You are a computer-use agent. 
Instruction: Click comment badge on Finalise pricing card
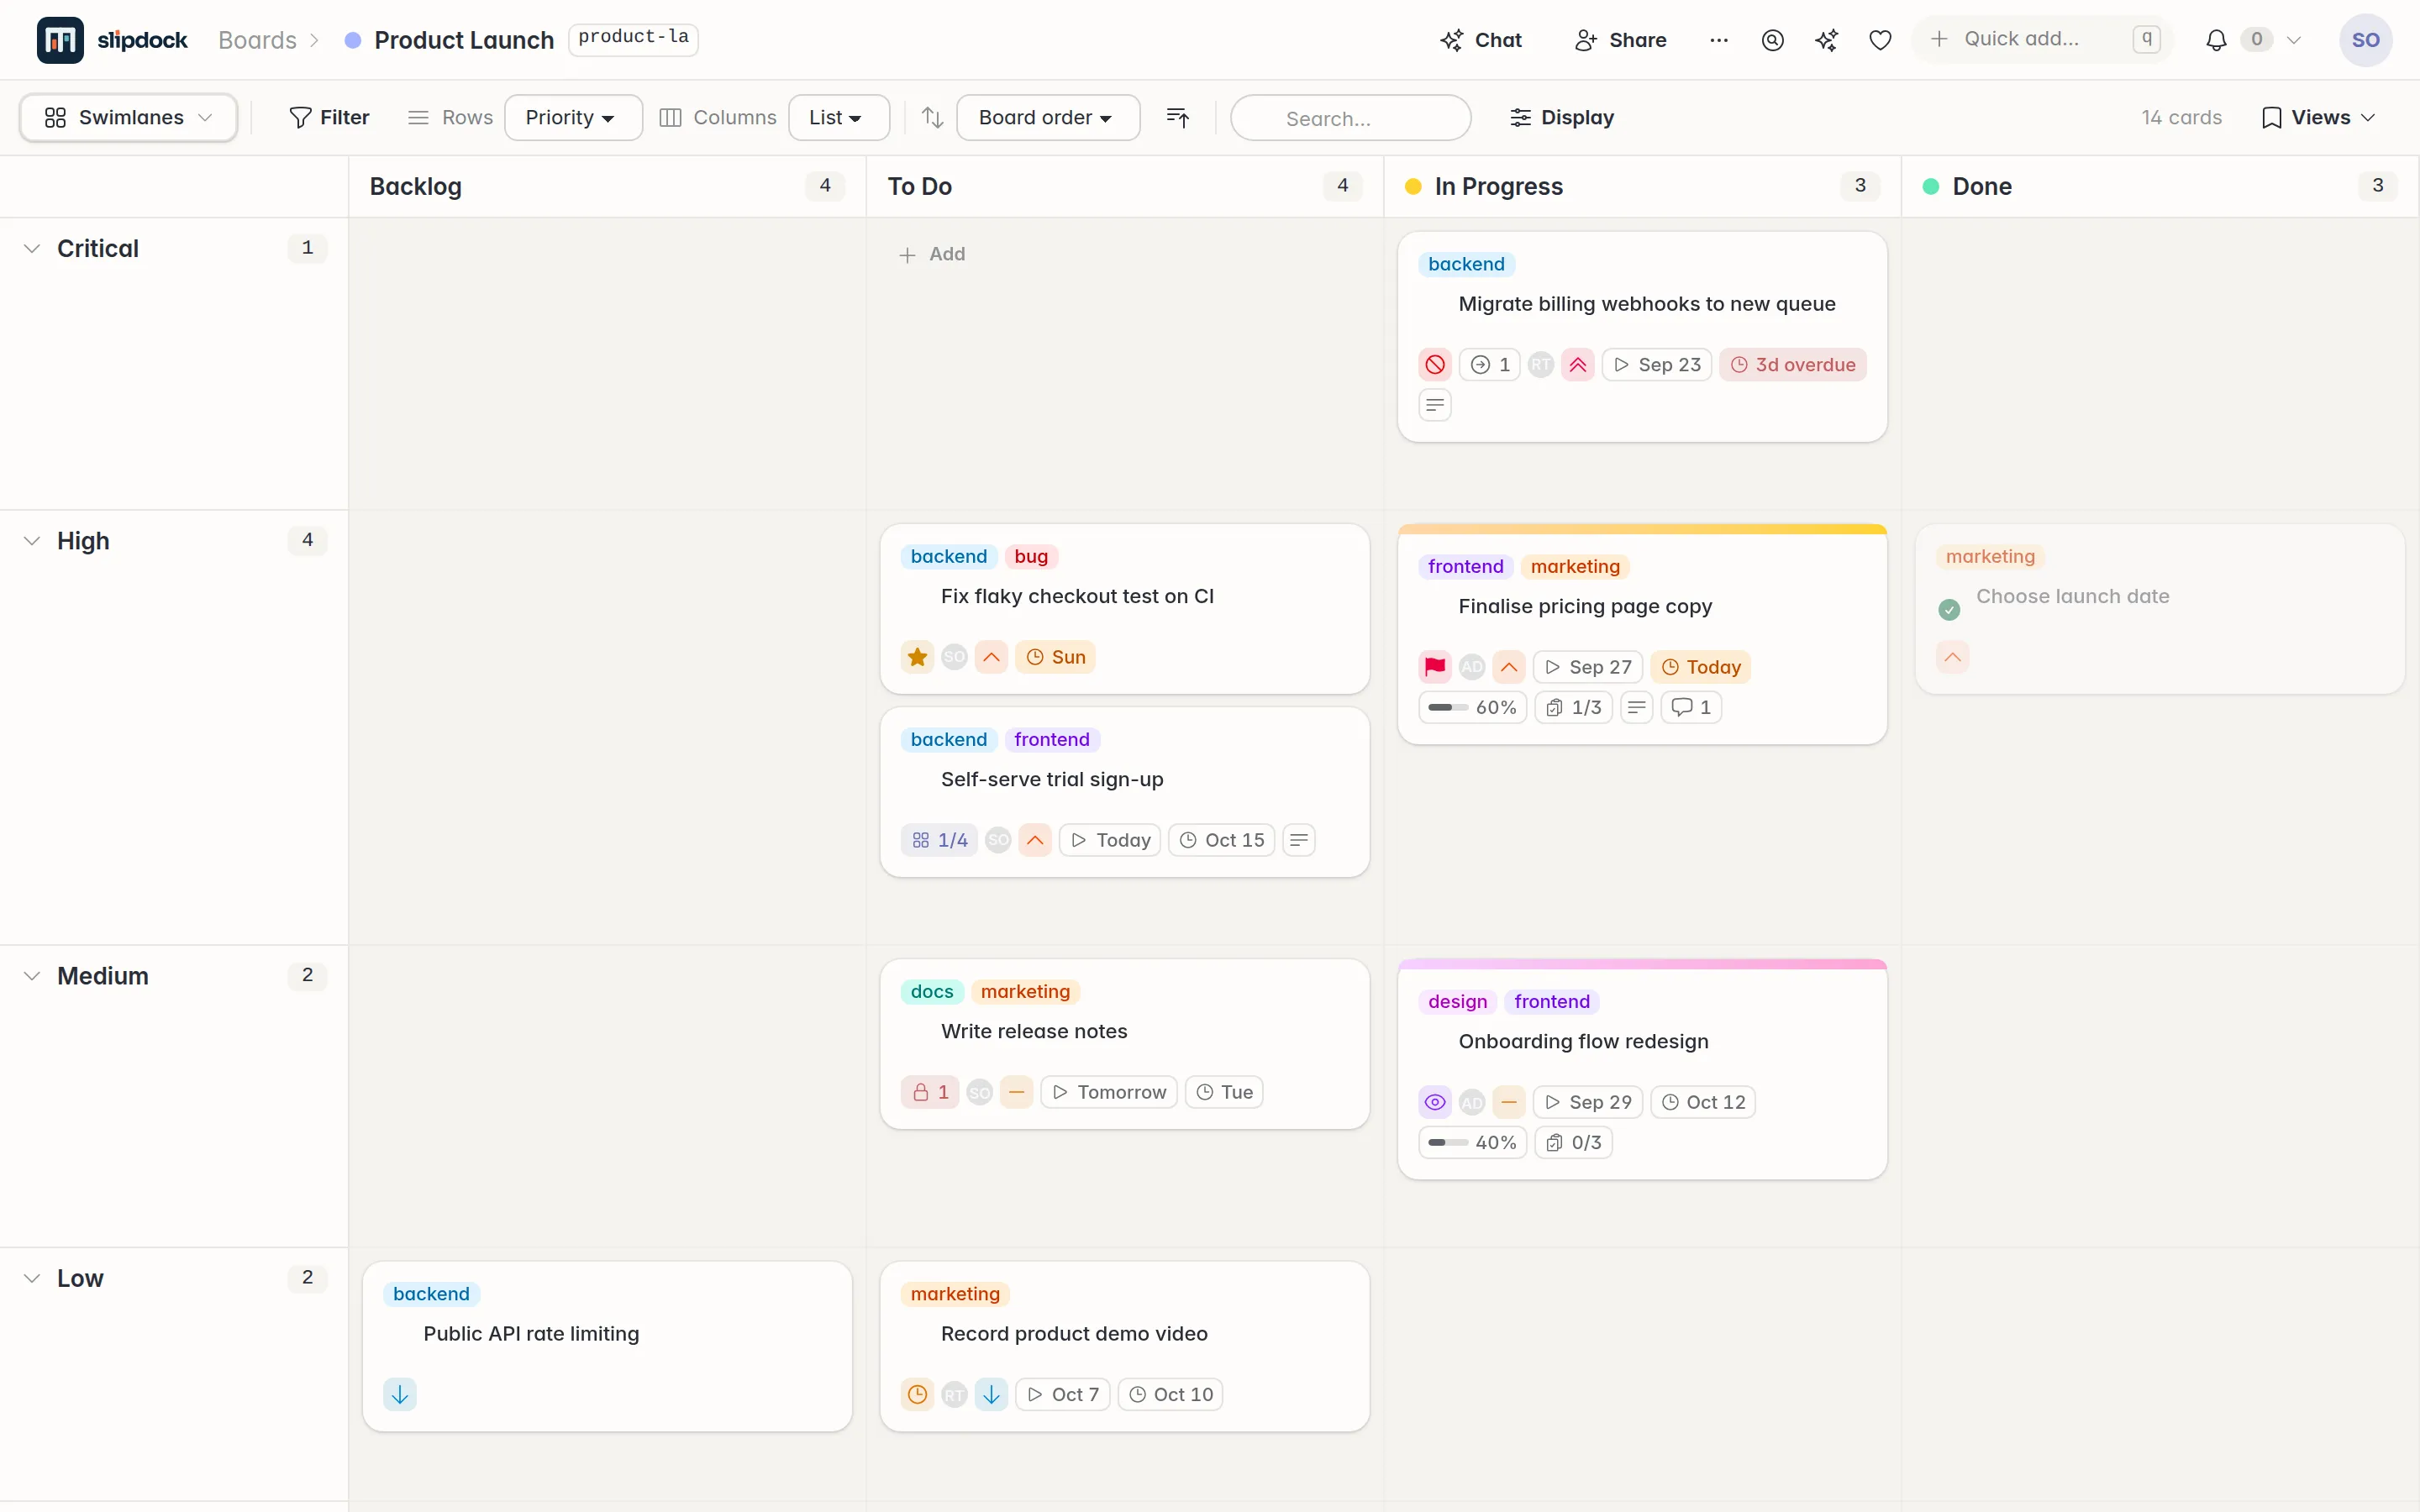[x=1691, y=707]
